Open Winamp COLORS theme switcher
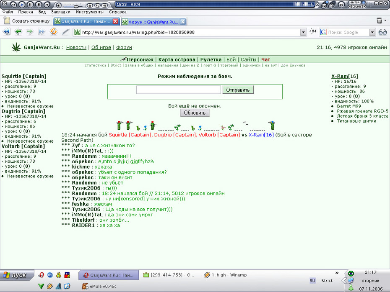The height and width of the screenshot is (292, 390). 357,6
